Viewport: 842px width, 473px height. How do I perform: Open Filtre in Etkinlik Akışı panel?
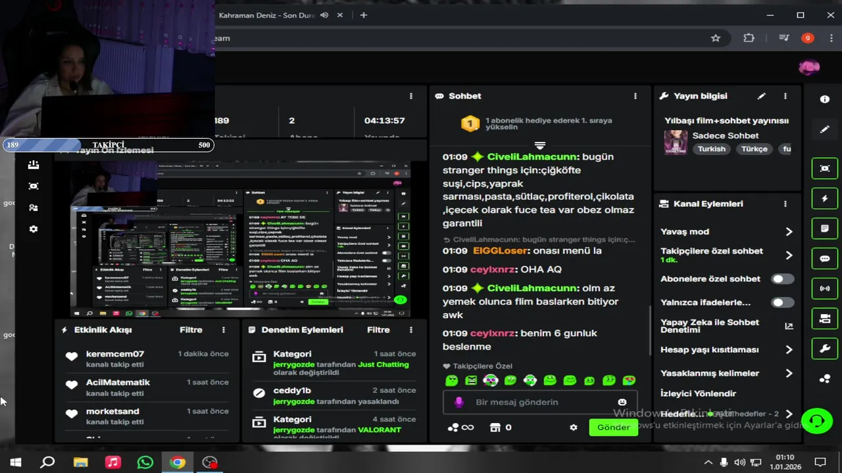coord(191,330)
